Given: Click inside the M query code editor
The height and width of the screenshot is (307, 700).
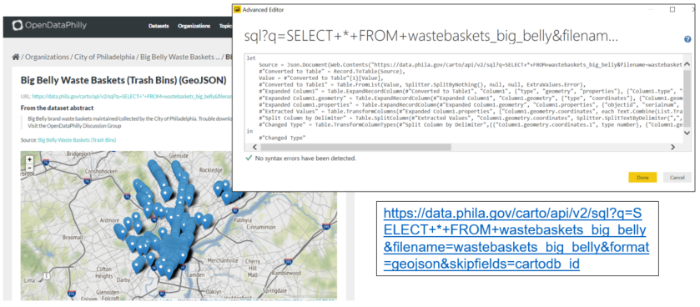Looking at the screenshot, I should point(462,98).
